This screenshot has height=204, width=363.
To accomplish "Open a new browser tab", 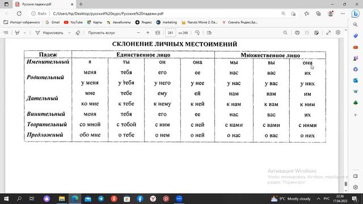I will 81,4.
